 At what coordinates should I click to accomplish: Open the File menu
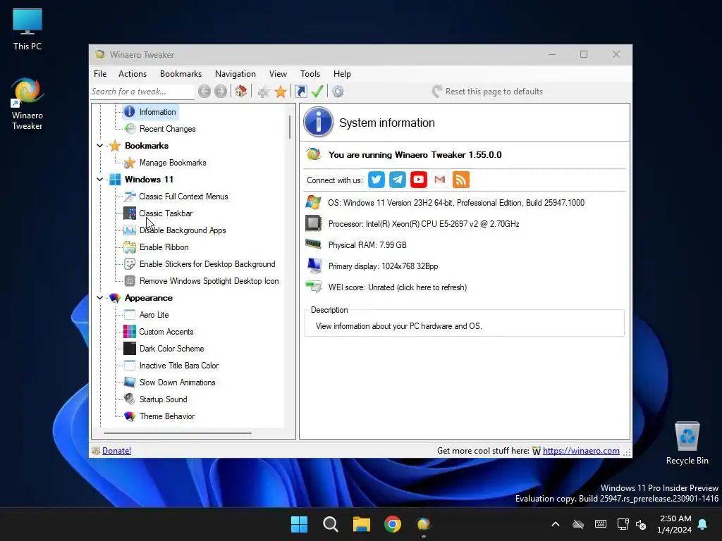click(100, 74)
